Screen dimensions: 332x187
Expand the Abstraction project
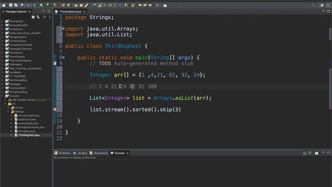(2, 21)
